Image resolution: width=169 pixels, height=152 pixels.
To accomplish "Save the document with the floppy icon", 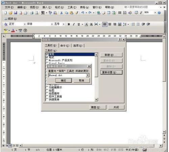I will tap(16, 13).
